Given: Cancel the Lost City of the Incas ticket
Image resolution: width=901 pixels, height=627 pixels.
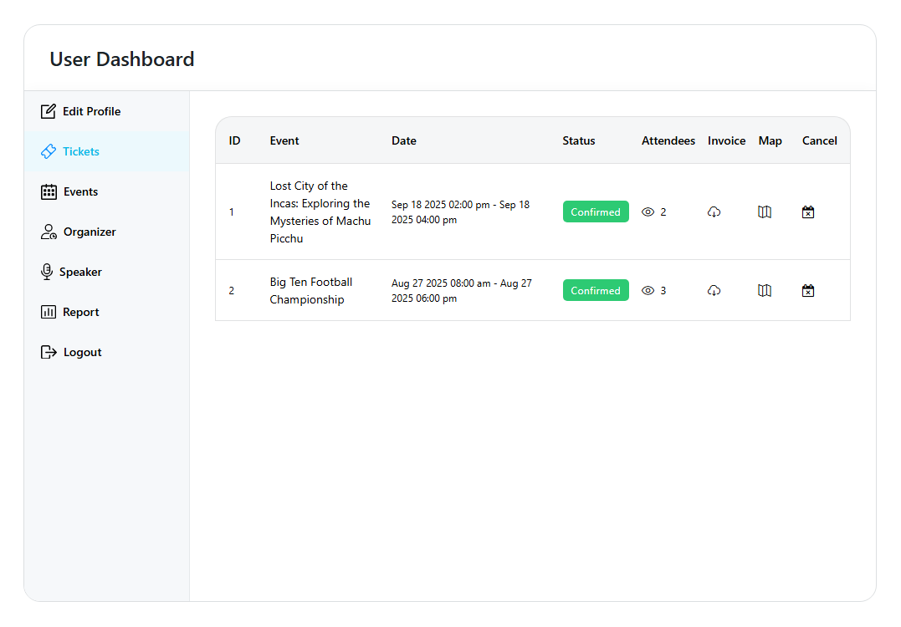Looking at the screenshot, I should [x=807, y=212].
